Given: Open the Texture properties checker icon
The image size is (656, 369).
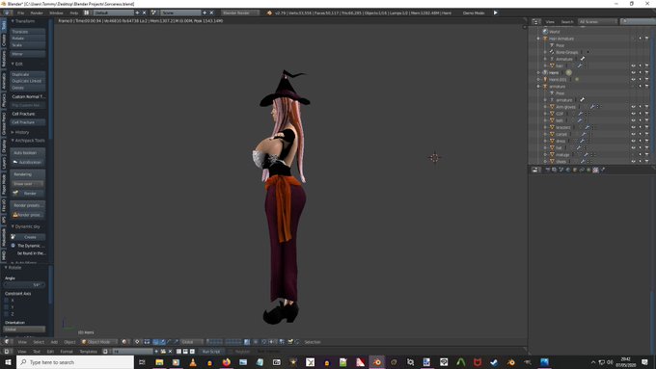Looking at the screenshot, I should tap(596, 170).
